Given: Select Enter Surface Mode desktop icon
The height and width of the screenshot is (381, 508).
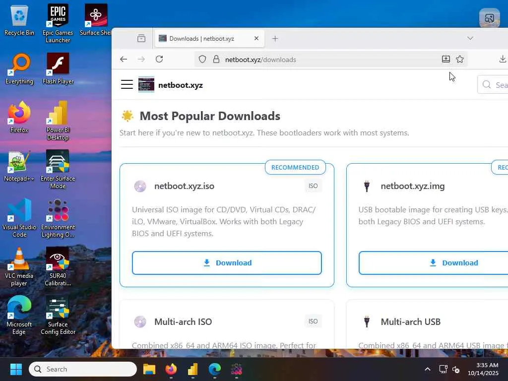Looking at the screenshot, I should point(58,169).
